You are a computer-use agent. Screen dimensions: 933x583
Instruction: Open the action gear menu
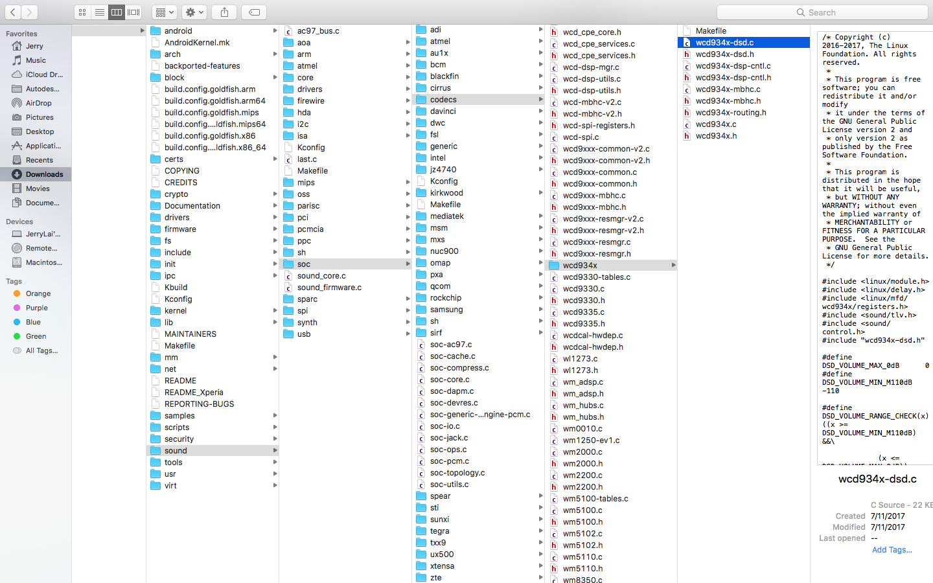194,12
